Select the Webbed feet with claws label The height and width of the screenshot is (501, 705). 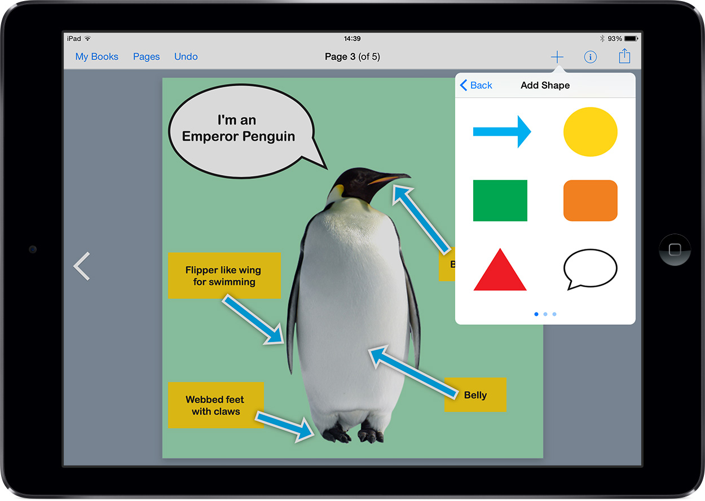pyautogui.click(x=215, y=405)
